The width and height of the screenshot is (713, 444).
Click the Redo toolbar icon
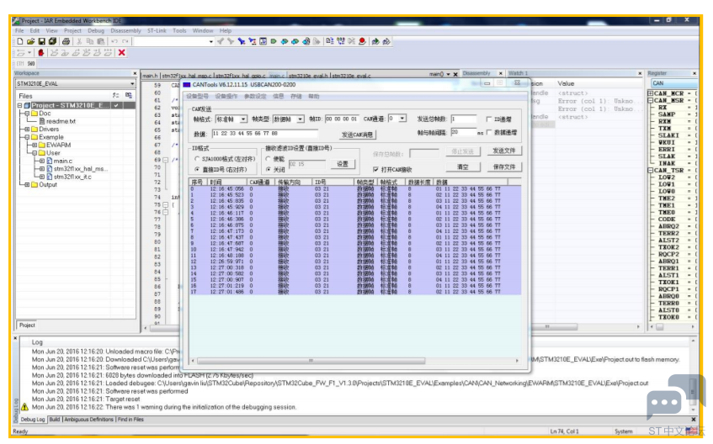125,41
